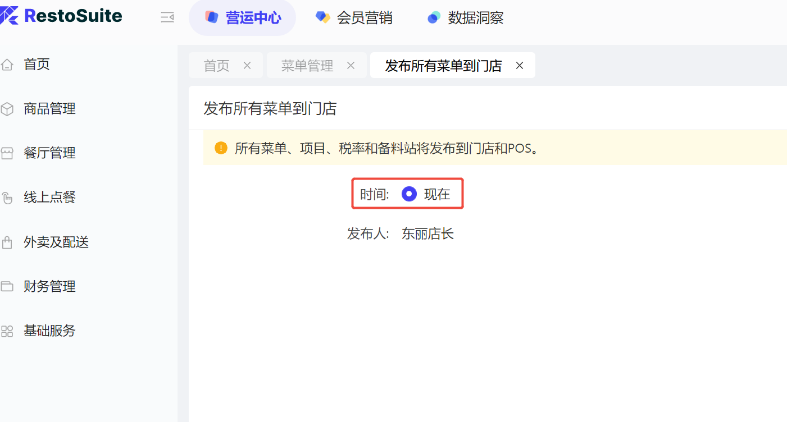Close the 菜单管理 tab
Screen dimensions: 787x422
(x=351, y=66)
